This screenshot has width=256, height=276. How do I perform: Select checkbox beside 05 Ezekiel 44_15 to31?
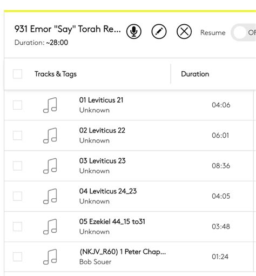[18, 226]
